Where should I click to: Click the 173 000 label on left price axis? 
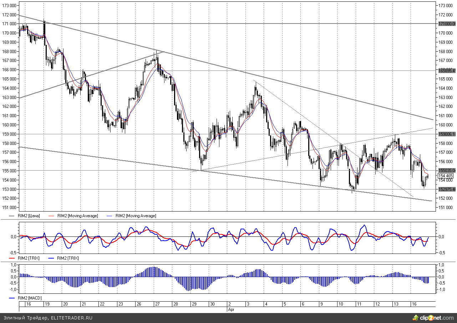[x=9, y=6]
